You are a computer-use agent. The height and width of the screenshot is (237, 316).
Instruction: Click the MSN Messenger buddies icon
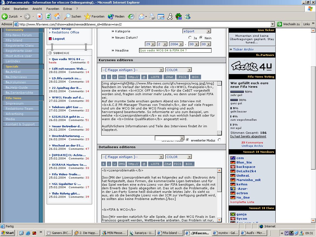[x=187, y=16]
